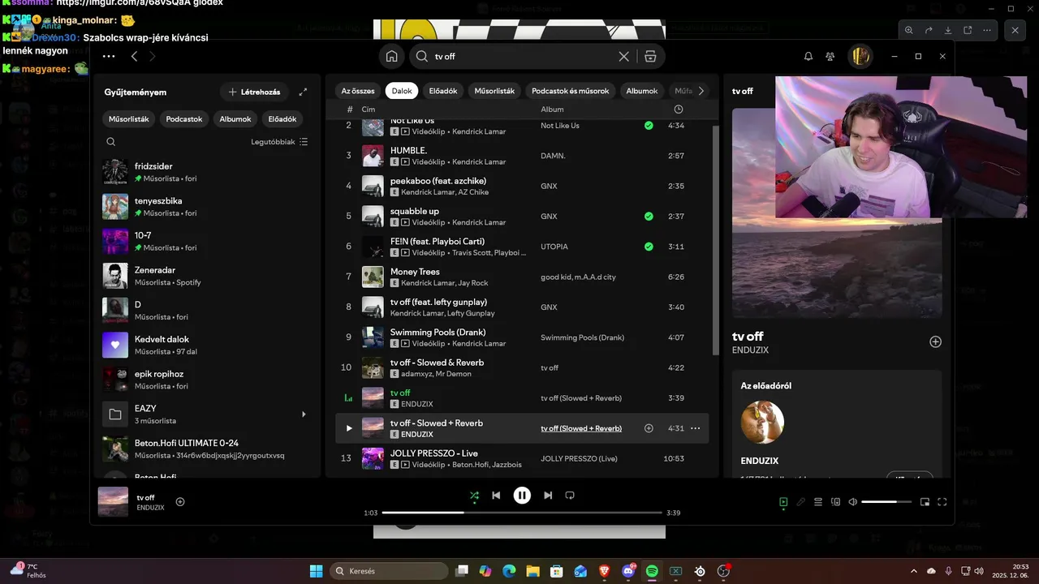This screenshot has height=584, width=1039.
Task: Adjust Spotify volume slider
Action: pos(886,502)
